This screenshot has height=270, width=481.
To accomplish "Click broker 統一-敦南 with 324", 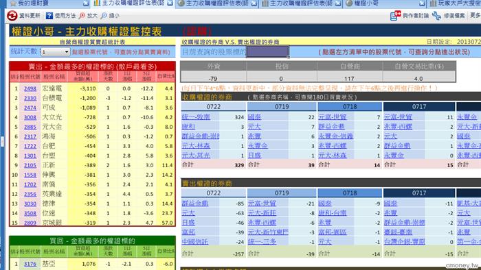I will point(196,116).
